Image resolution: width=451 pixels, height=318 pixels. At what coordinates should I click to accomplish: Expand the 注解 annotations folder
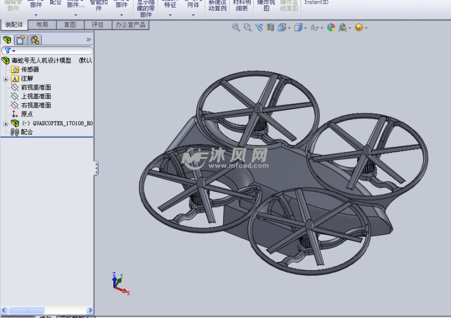tap(4, 79)
